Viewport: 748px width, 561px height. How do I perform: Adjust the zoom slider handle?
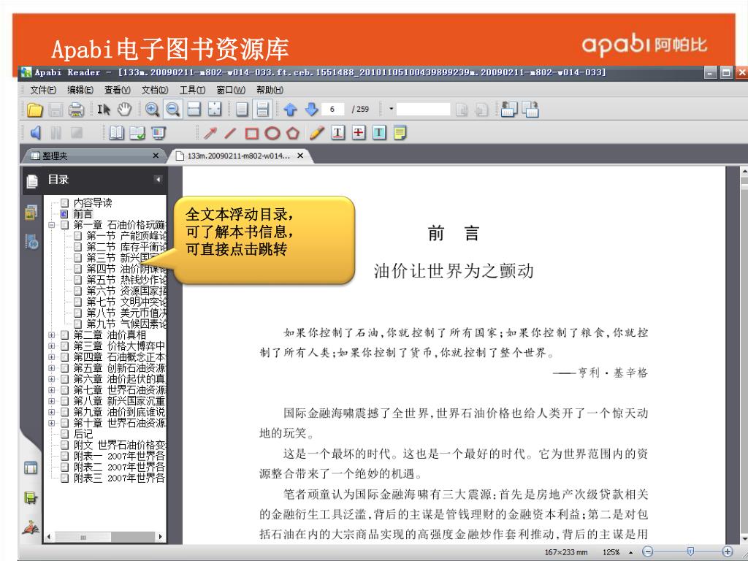pyautogui.click(x=690, y=552)
